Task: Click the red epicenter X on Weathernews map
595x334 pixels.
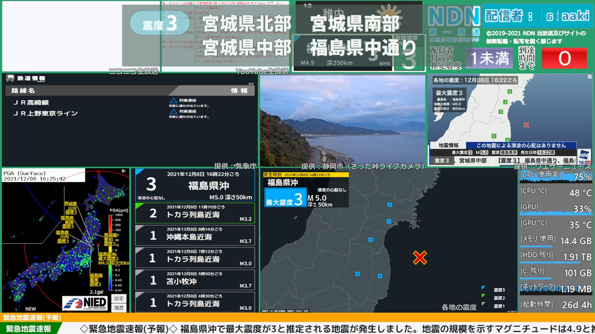Action: (526, 124)
